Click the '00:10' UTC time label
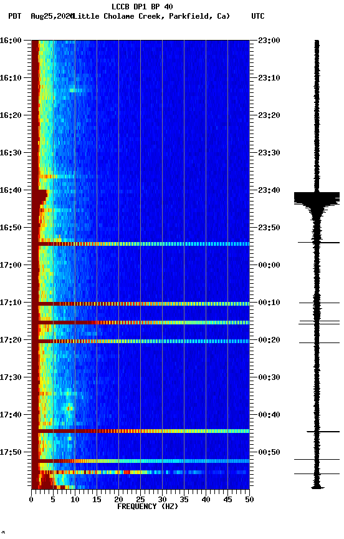This screenshot has width=344, height=539. tap(269, 303)
